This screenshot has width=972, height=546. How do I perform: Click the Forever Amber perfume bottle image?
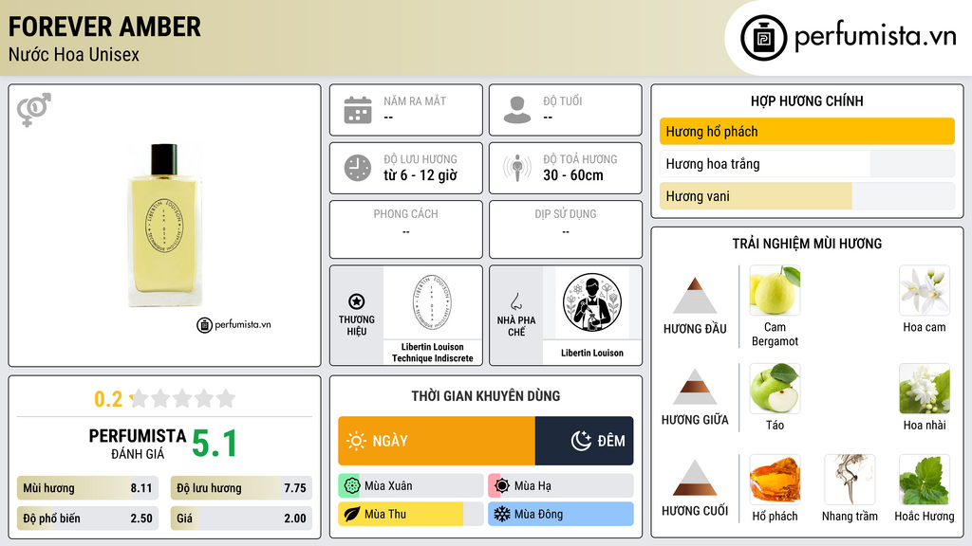point(165,226)
